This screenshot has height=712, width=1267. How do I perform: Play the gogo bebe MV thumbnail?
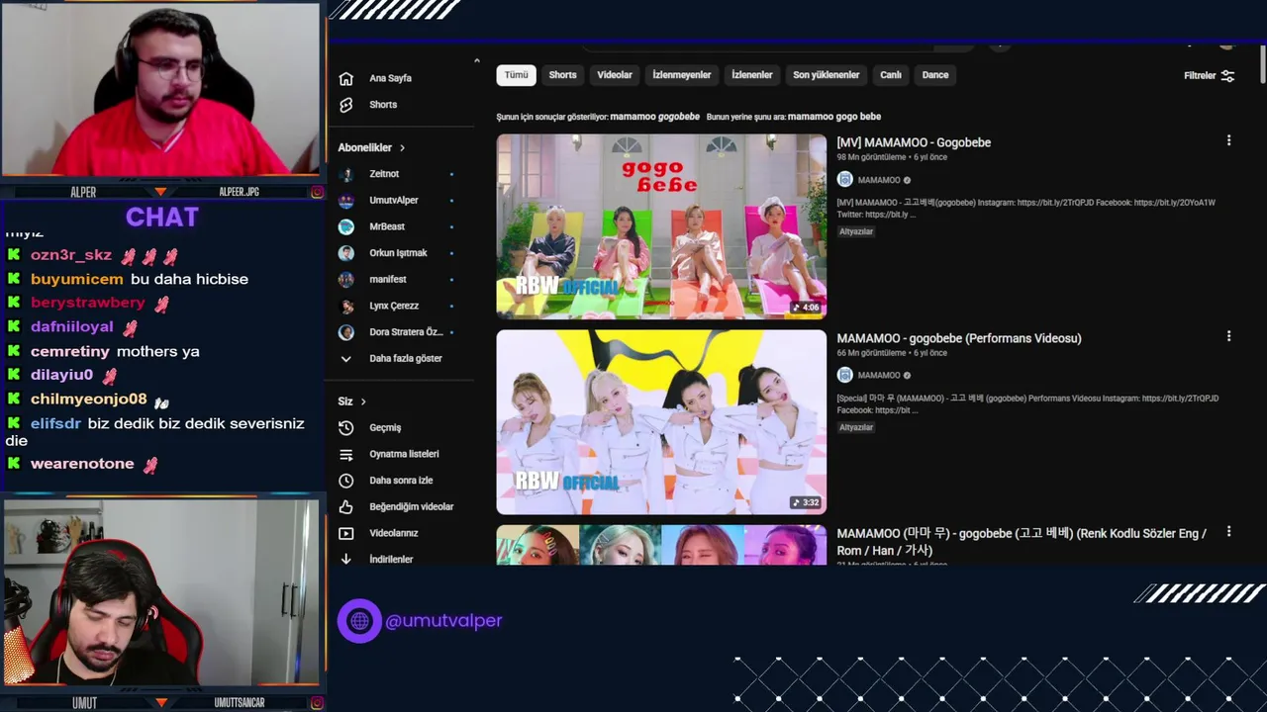(661, 226)
